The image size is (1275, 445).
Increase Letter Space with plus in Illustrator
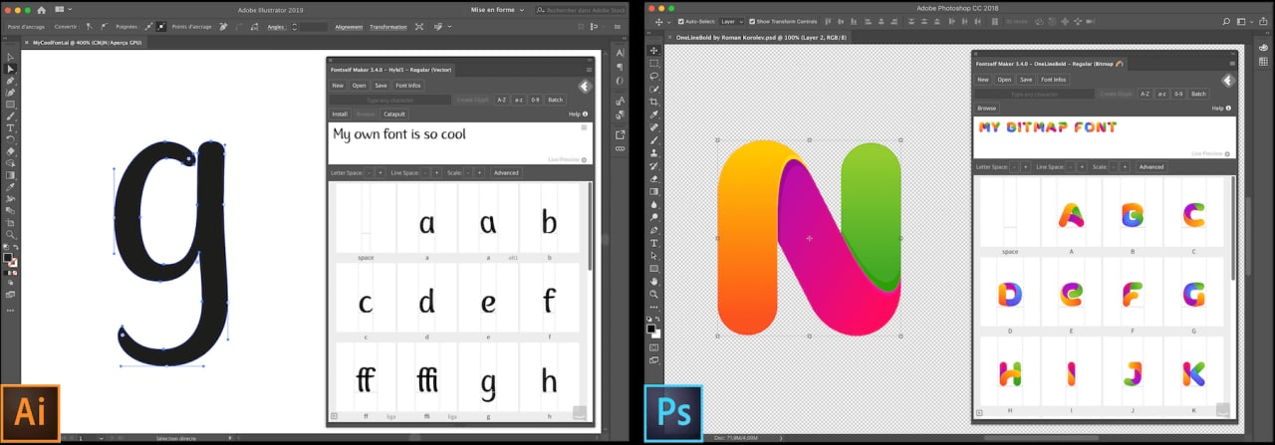[x=381, y=172]
